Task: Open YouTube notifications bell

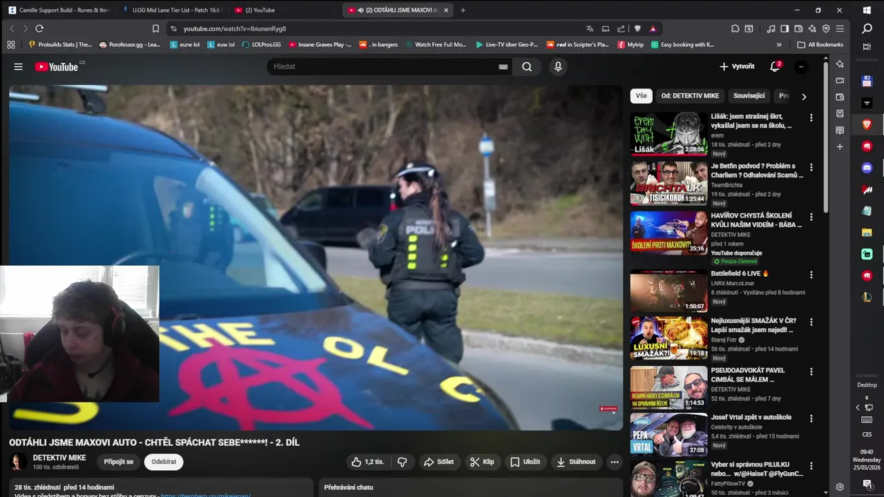Action: [x=775, y=66]
